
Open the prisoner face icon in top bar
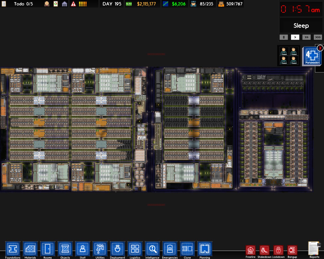[47, 4]
